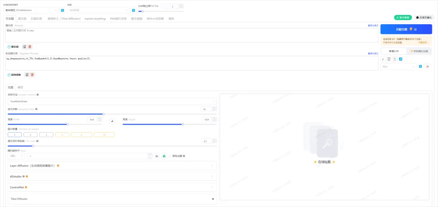Open the 新手教程 tutorial link

(x=403, y=17)
